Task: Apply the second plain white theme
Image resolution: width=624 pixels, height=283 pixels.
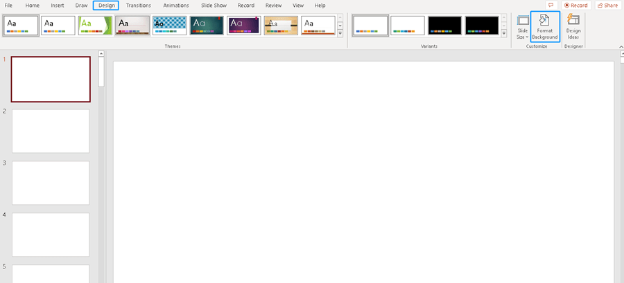Action: 58,26
